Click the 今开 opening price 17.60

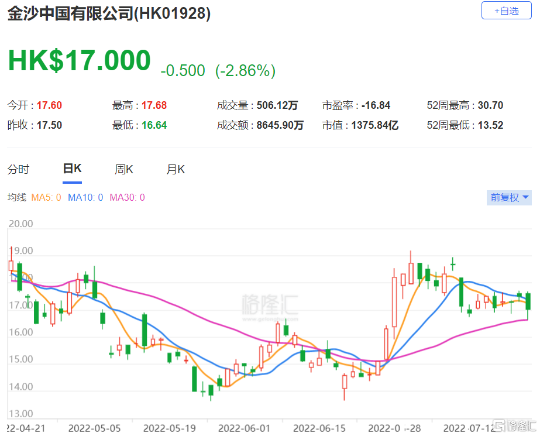(x=49, y=105)
